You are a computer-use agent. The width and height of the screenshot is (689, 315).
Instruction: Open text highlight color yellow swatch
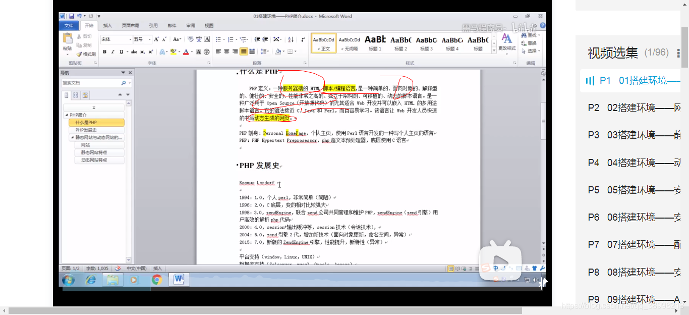click(173, 51)
